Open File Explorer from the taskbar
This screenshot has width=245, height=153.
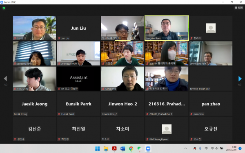pyautogui.click(x=106, y=149)
